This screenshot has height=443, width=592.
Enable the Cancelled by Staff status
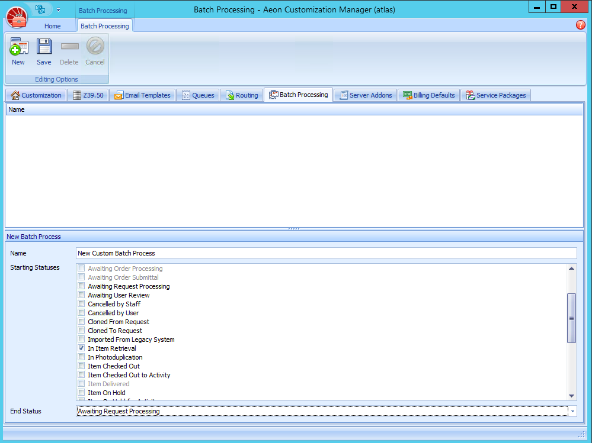(x=82, y=304)
